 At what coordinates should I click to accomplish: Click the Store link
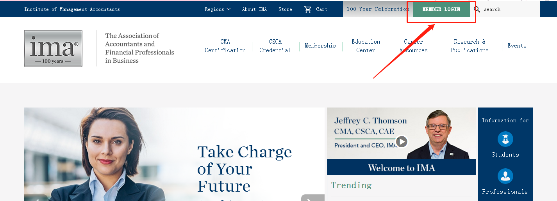coord(285,9)
